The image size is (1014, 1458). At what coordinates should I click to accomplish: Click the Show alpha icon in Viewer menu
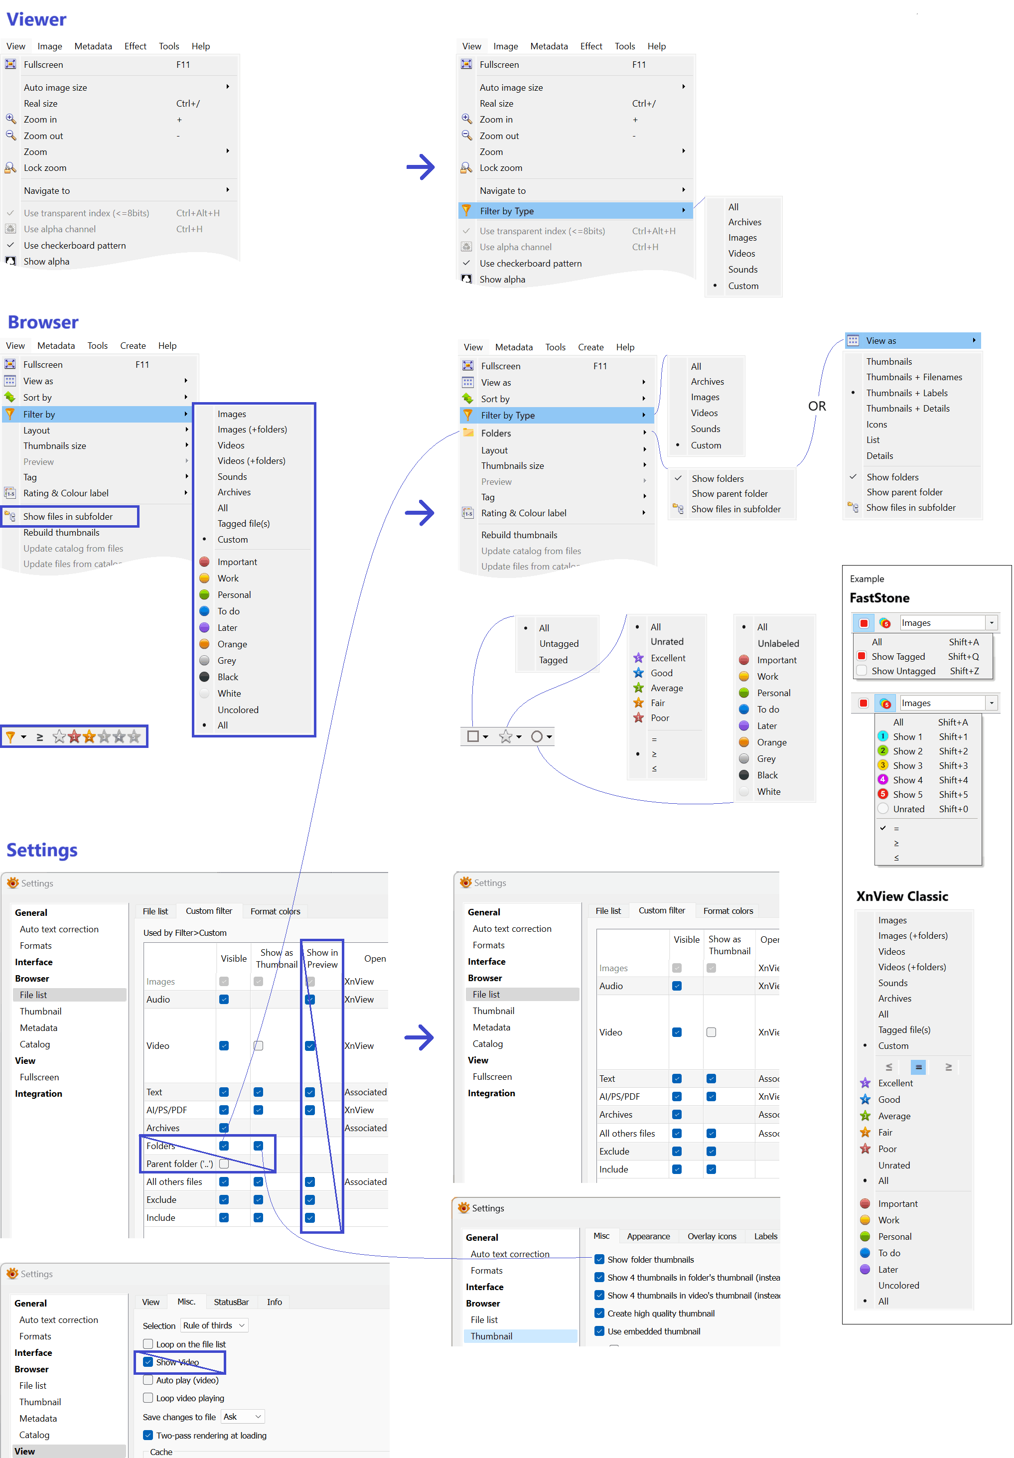click(x=11, y=261)
